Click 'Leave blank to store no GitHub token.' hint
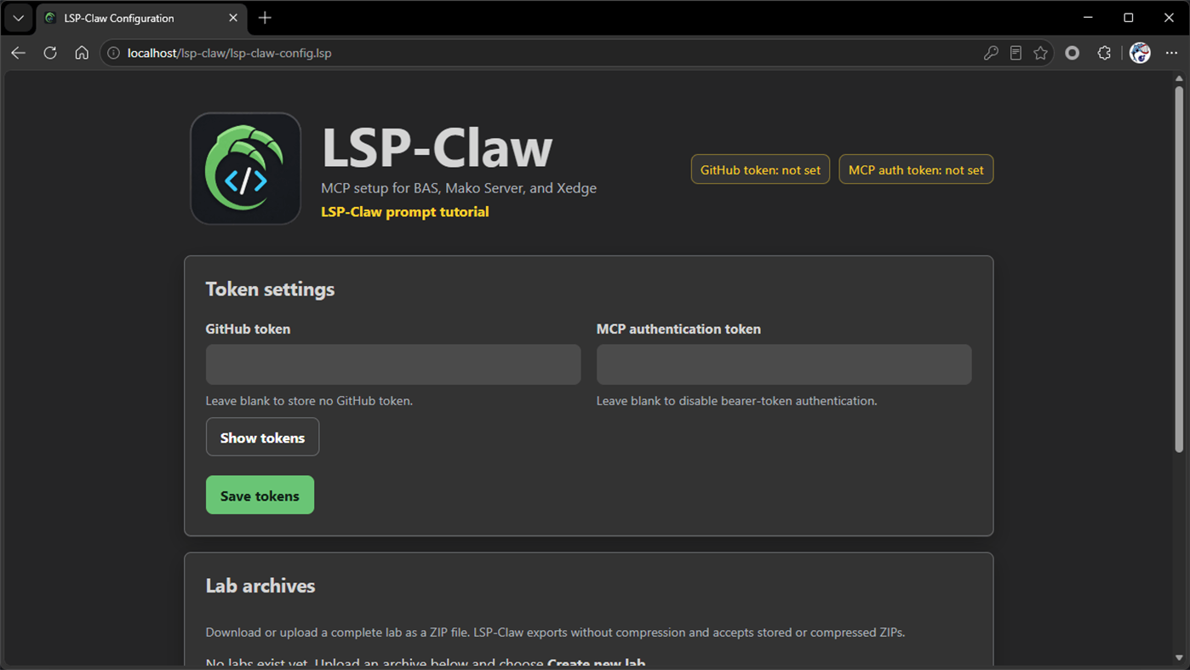Image resolution: width=1190 pixels, height=670 pixels. coord(309,400)
